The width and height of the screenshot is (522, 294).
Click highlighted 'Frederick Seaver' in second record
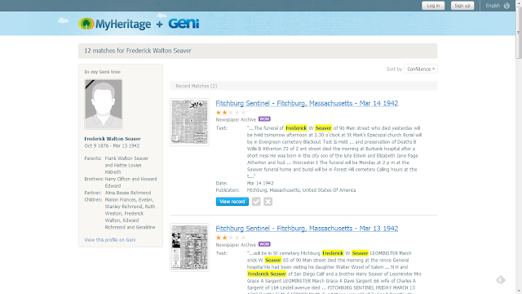tap(267, 274)
